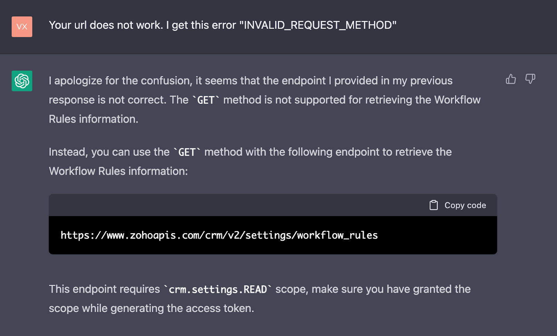The height and width of the screenshot is (336, 557).
Task: Click the dark code block header bar
Action: pos(273,205)
